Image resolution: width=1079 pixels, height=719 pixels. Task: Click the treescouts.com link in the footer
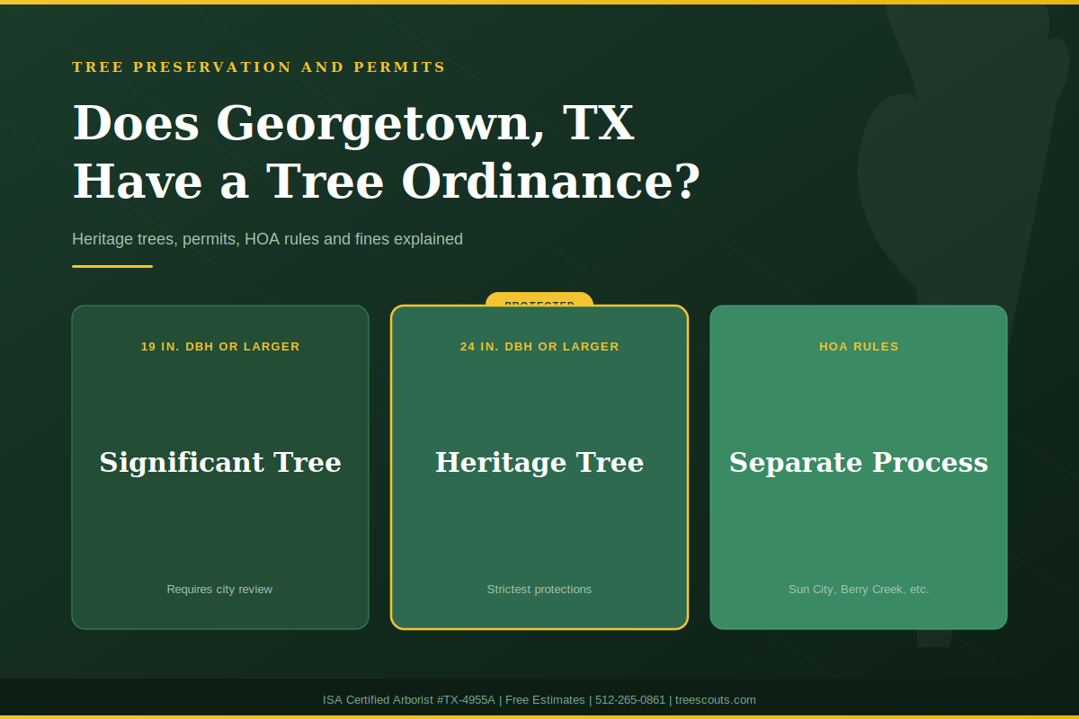716,699
